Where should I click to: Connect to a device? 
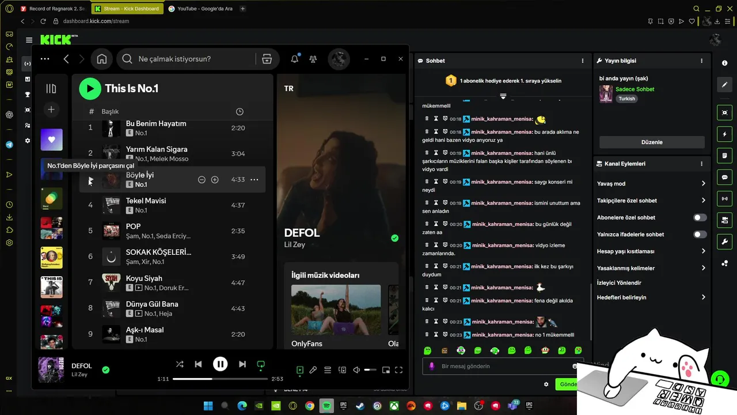click(x=342, y=370)
